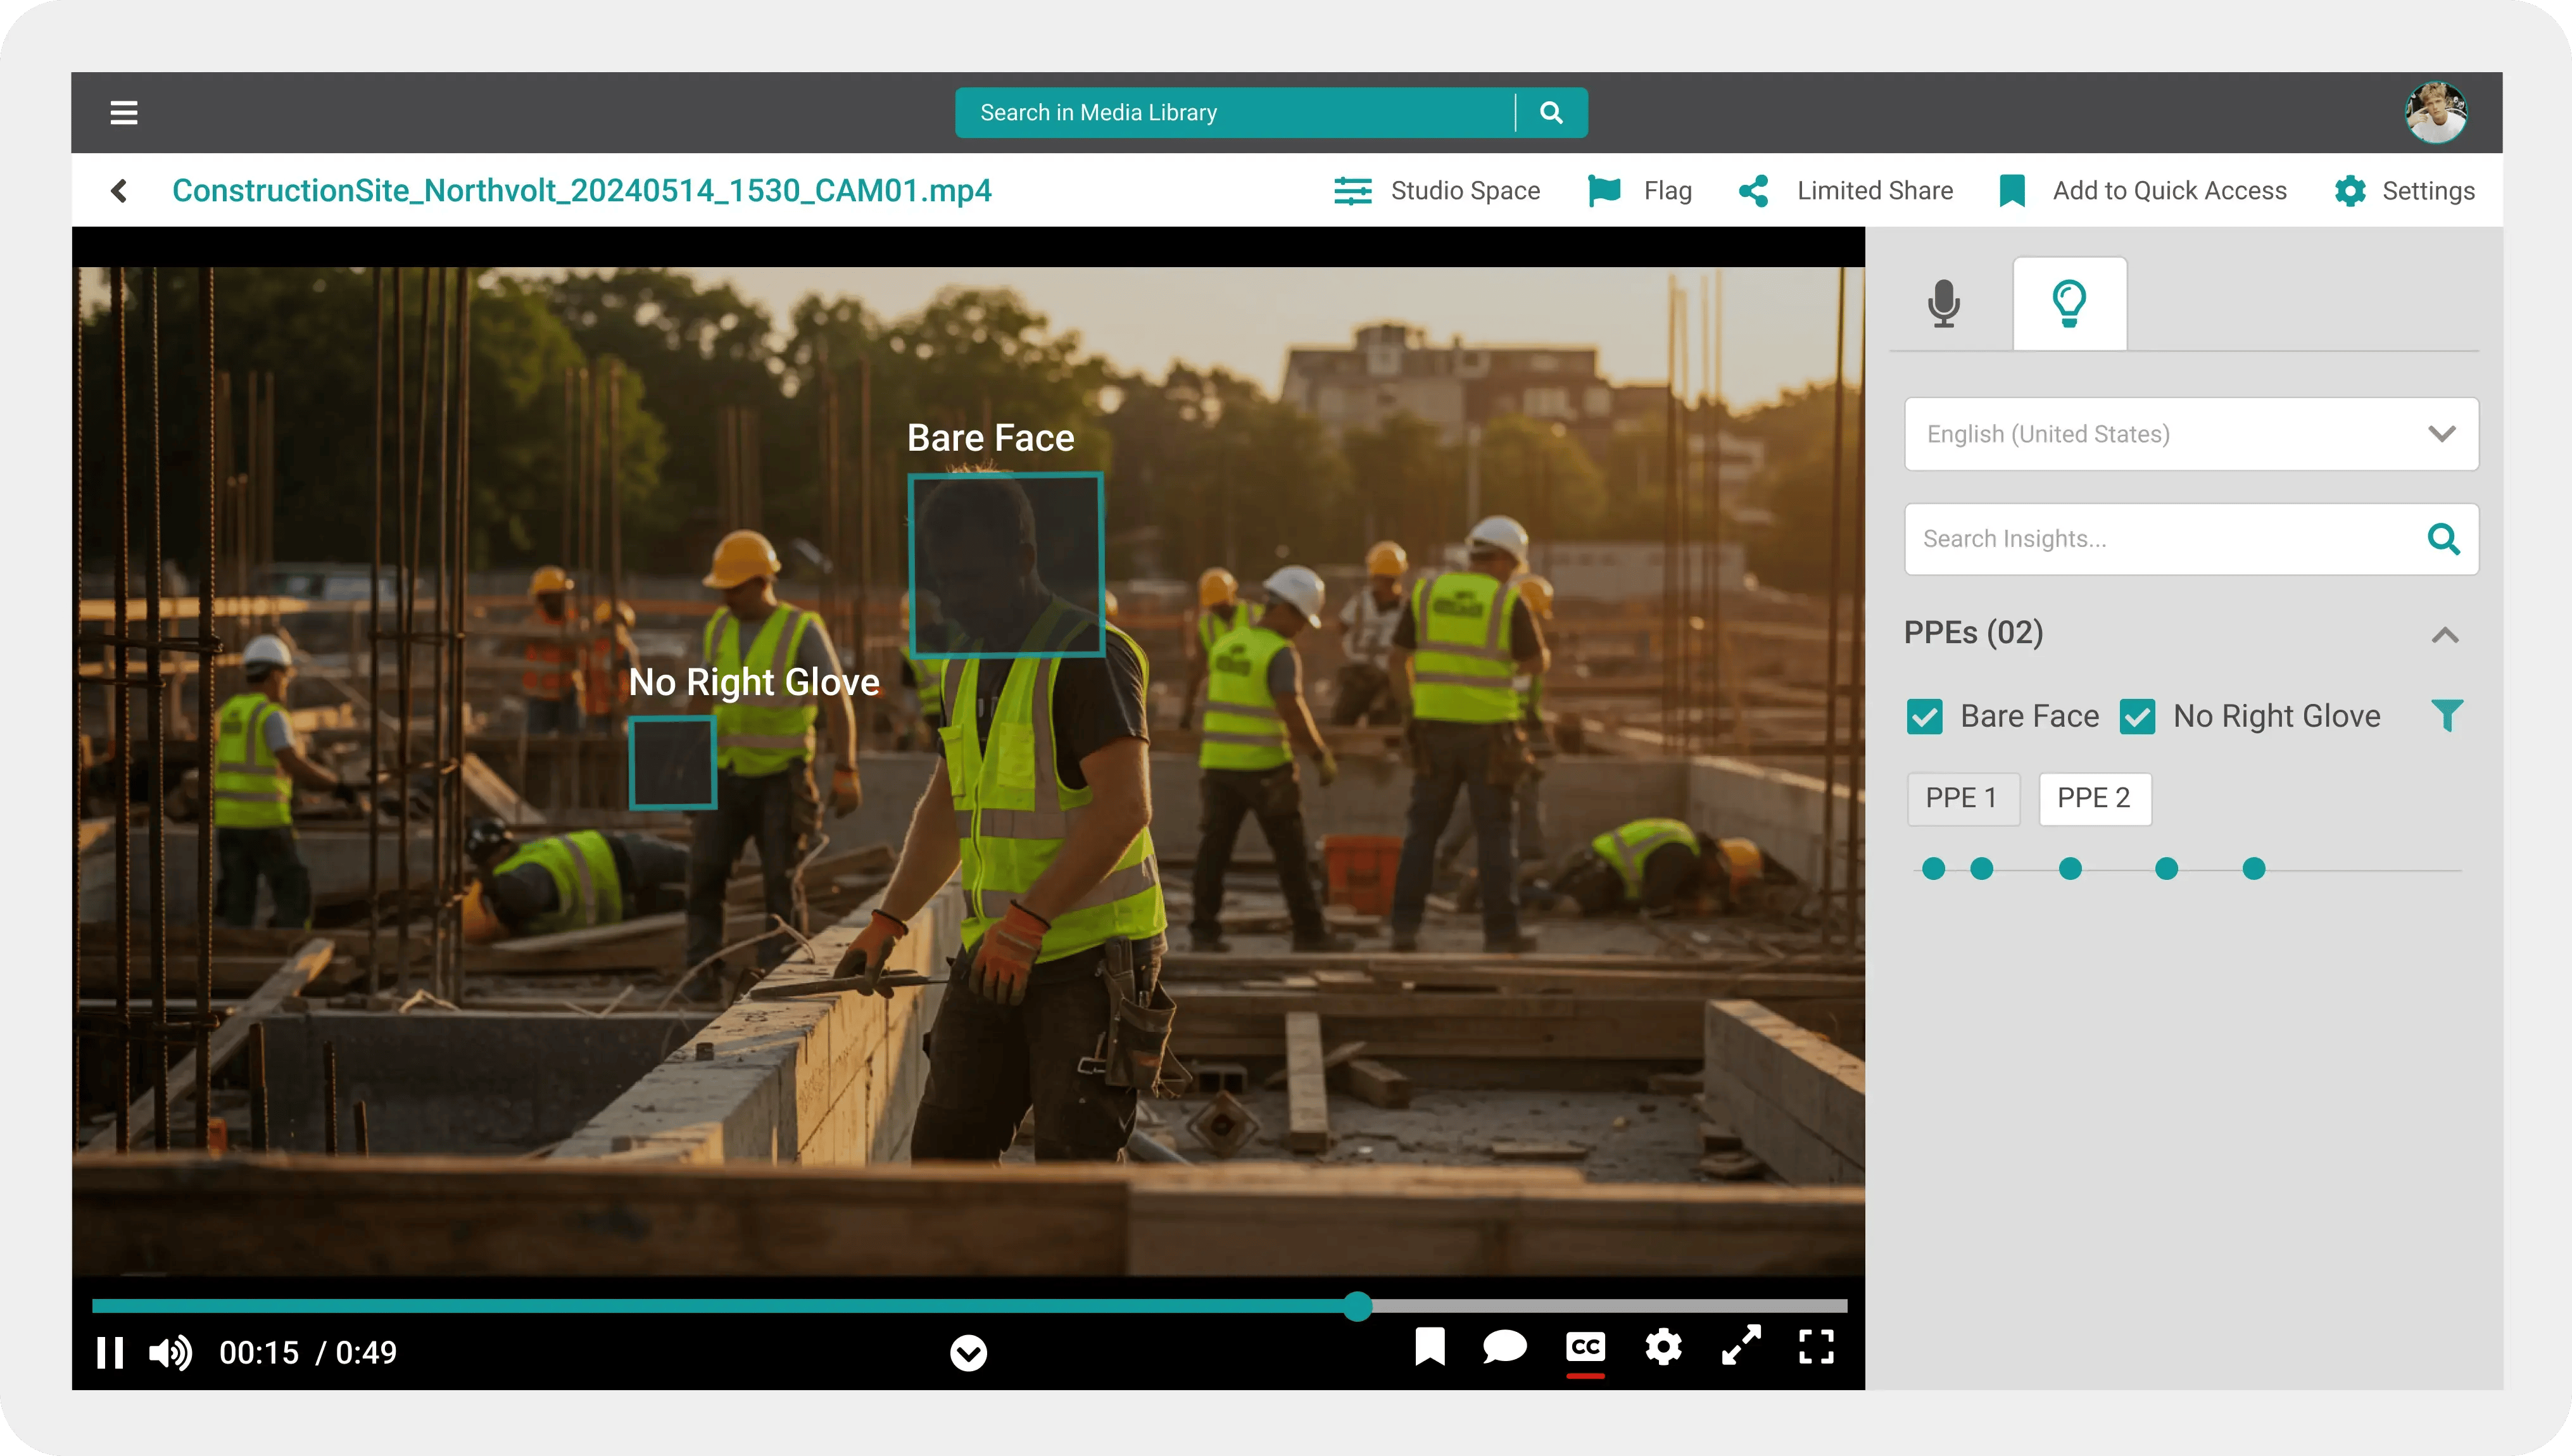Flag this video
Viewport: 2572px width, 1456px height.
pos(1640,190)
